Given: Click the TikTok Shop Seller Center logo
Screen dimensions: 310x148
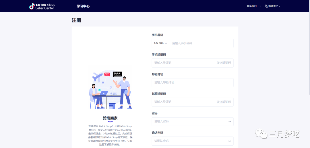Looking at the screenshot, I should pos(42,6).
